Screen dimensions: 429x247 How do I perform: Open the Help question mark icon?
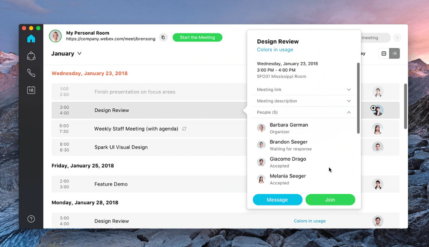pyautogui.click(x=31, y=219)
